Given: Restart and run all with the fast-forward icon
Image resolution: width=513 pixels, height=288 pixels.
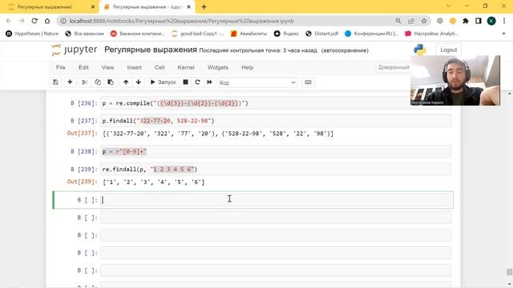Looking at the screenshot, I should (209, 82).
